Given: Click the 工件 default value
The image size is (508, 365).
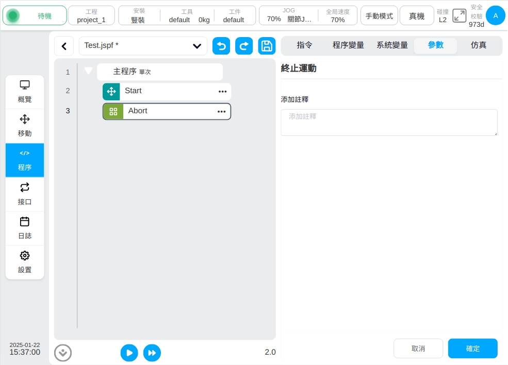Looking at the screenshot, I should coord(233,20).
